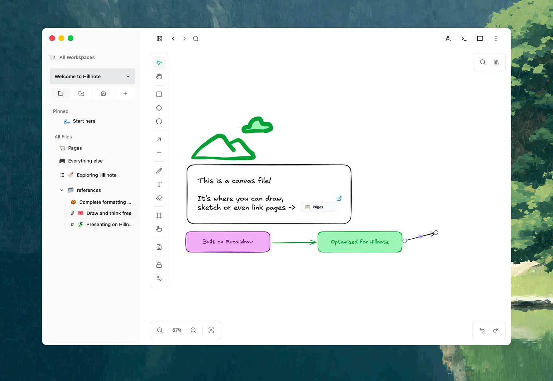
Task: Select the Optamised for Hillnote box
Action: (x=360, y=242)
